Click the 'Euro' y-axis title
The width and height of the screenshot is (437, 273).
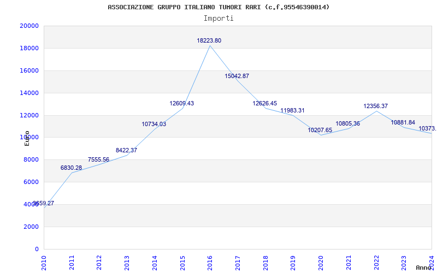(x=27, y=138)
